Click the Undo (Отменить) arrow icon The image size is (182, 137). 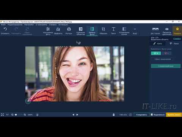[x=5, y=29]
